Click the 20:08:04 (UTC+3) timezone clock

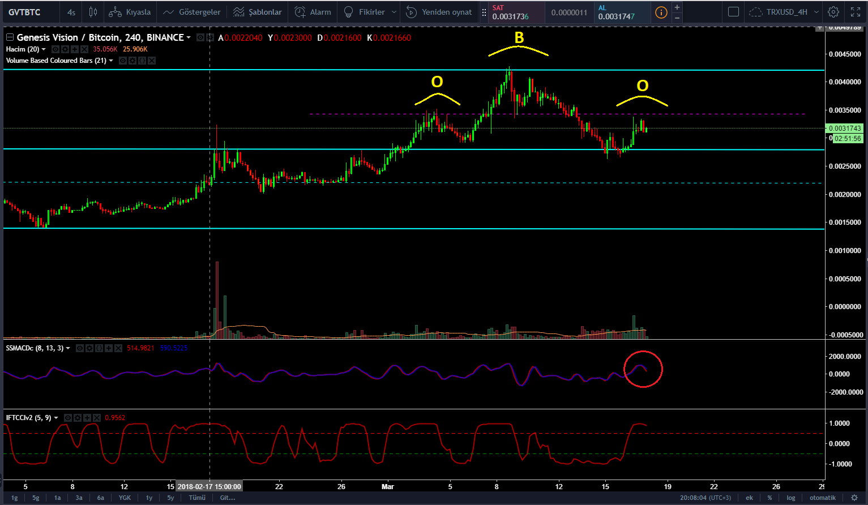click(705, 498)
